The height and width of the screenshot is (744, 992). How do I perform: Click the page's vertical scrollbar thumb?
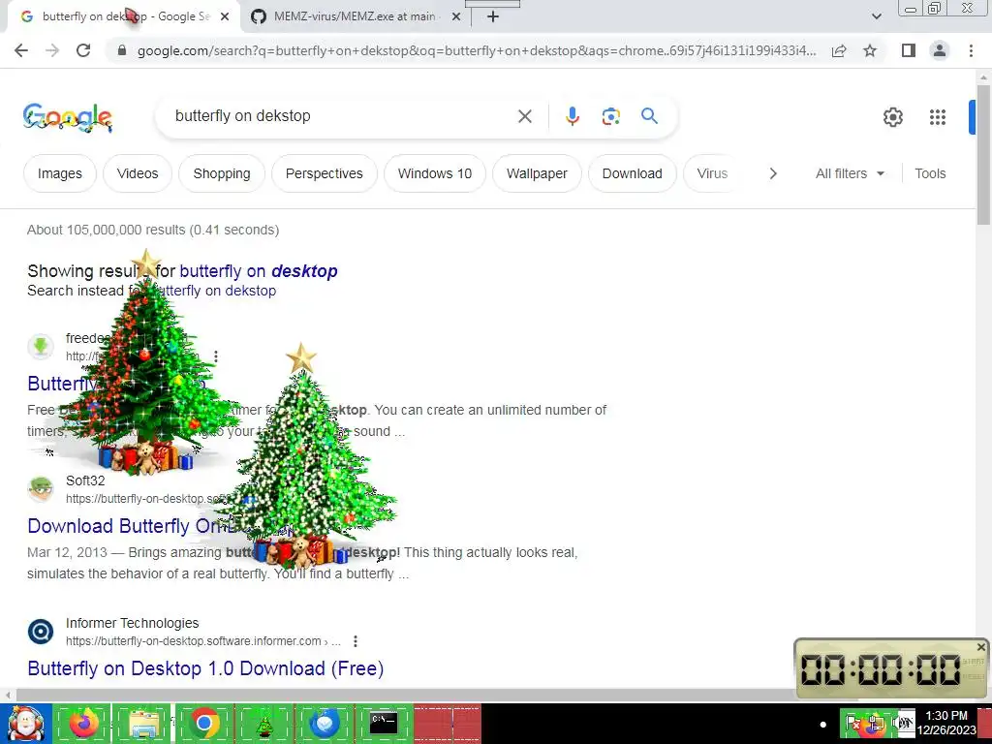983,154
